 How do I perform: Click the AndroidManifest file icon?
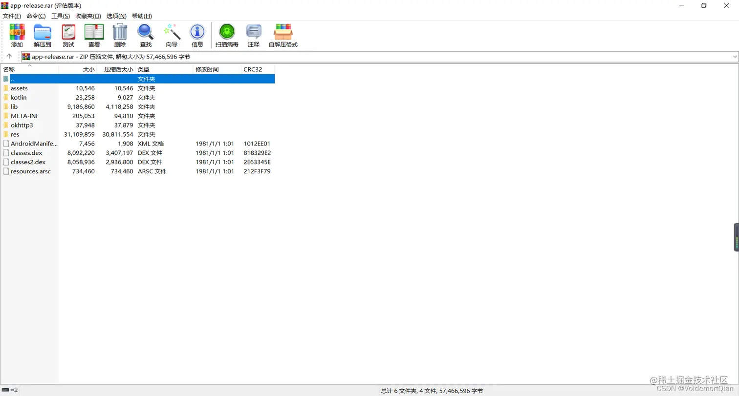[x=6, y=144]
